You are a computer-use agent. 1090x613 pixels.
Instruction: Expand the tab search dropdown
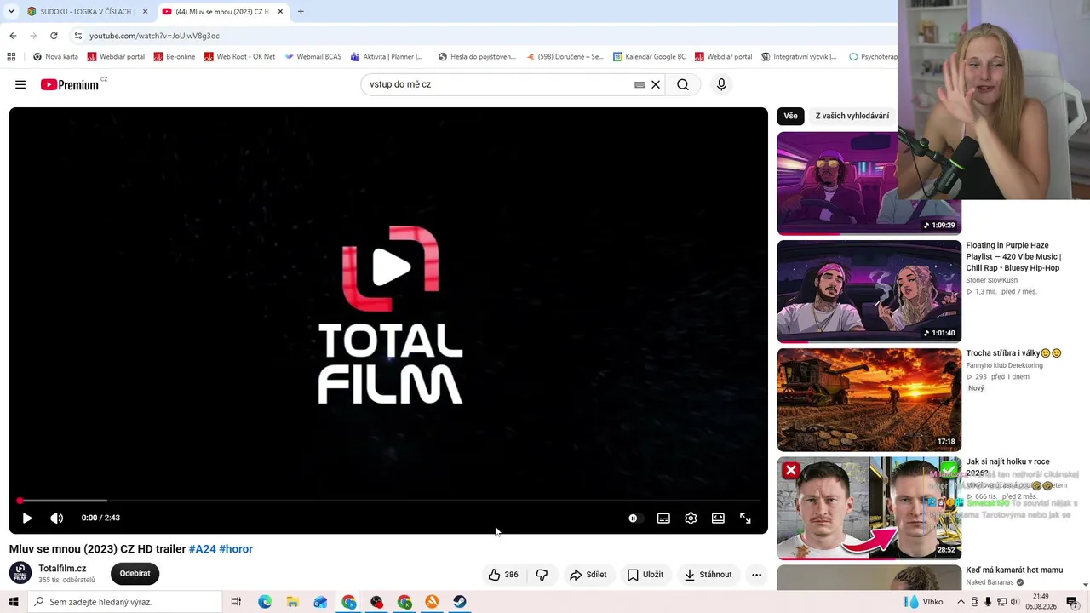pyautogui.click(x=11, y=12)
